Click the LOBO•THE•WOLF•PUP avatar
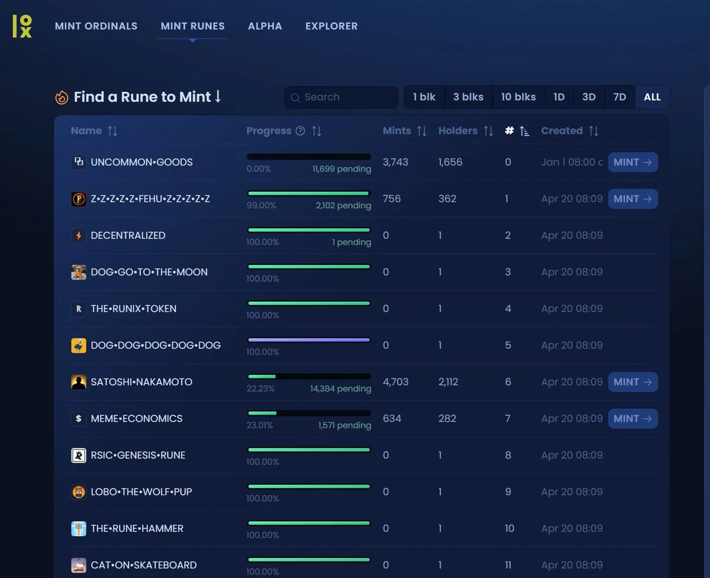The width and height of the screenshot is (710, 578). point(79,492)
